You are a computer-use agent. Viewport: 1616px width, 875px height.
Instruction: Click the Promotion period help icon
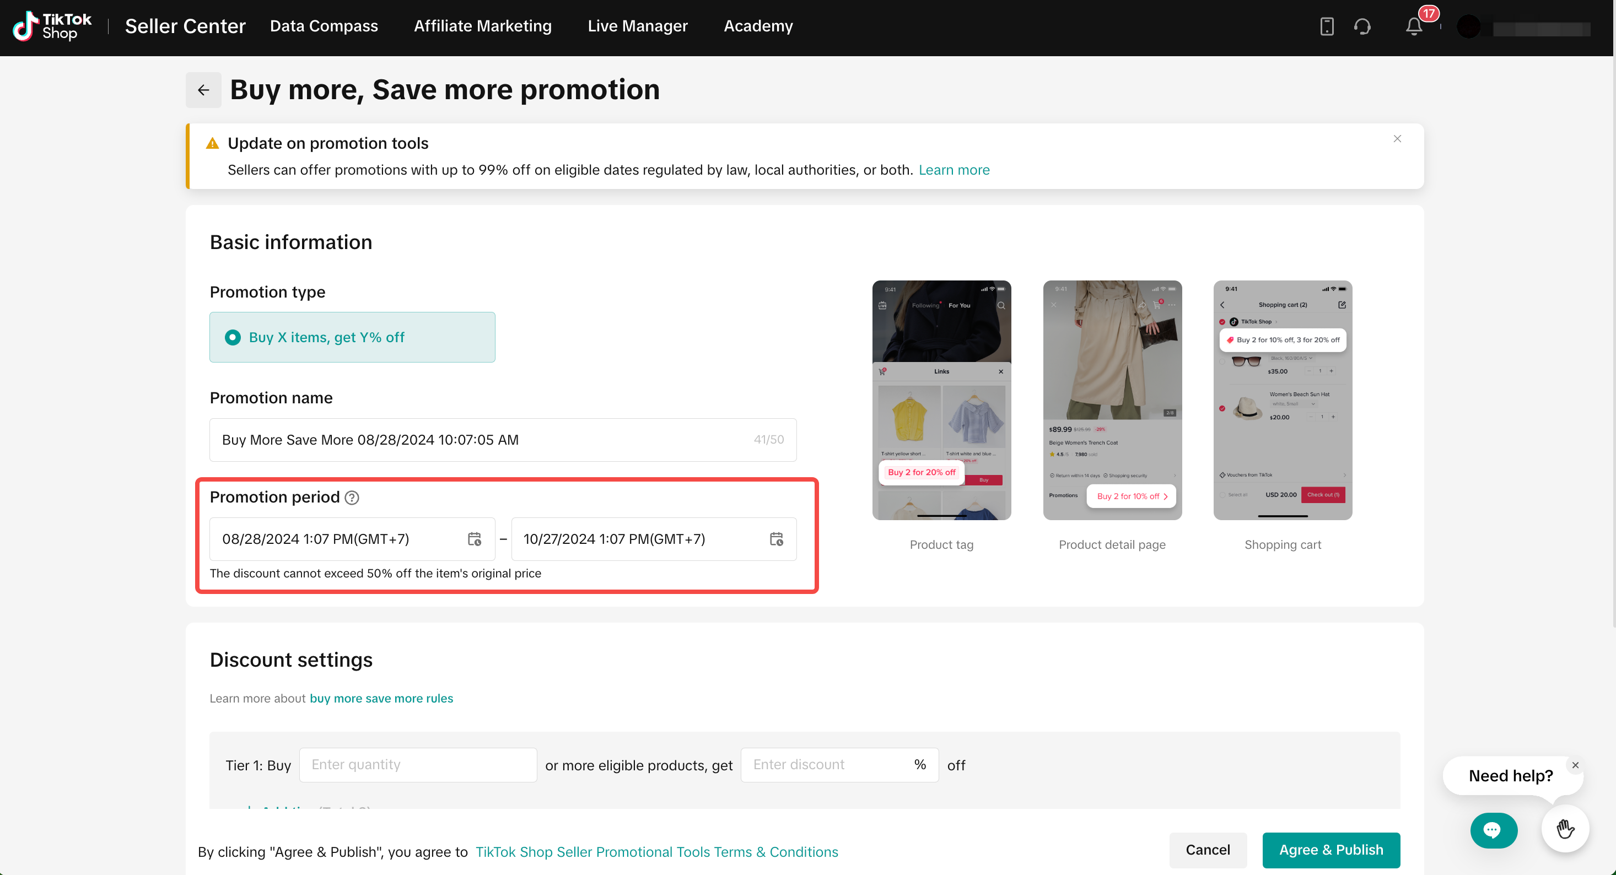353,498
